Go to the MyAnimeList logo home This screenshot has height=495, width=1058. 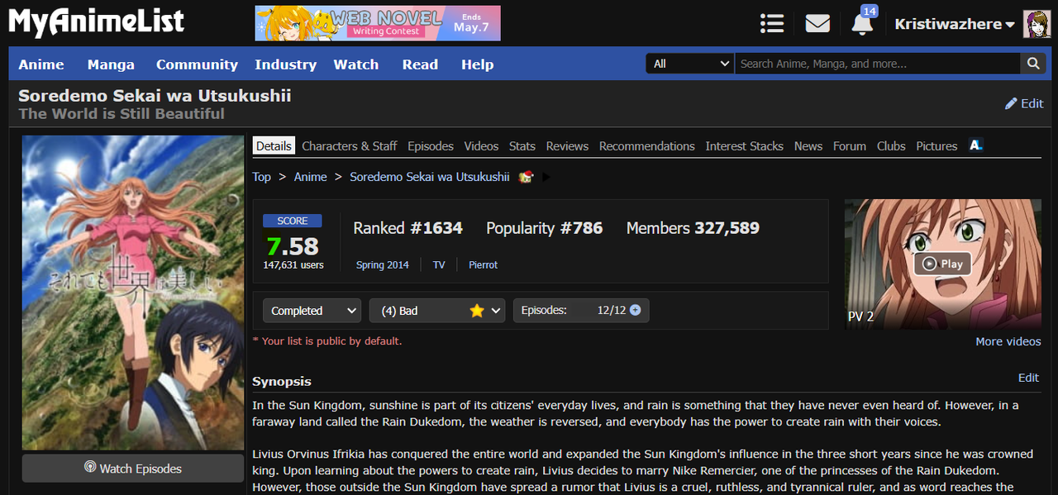coord(96,22)
